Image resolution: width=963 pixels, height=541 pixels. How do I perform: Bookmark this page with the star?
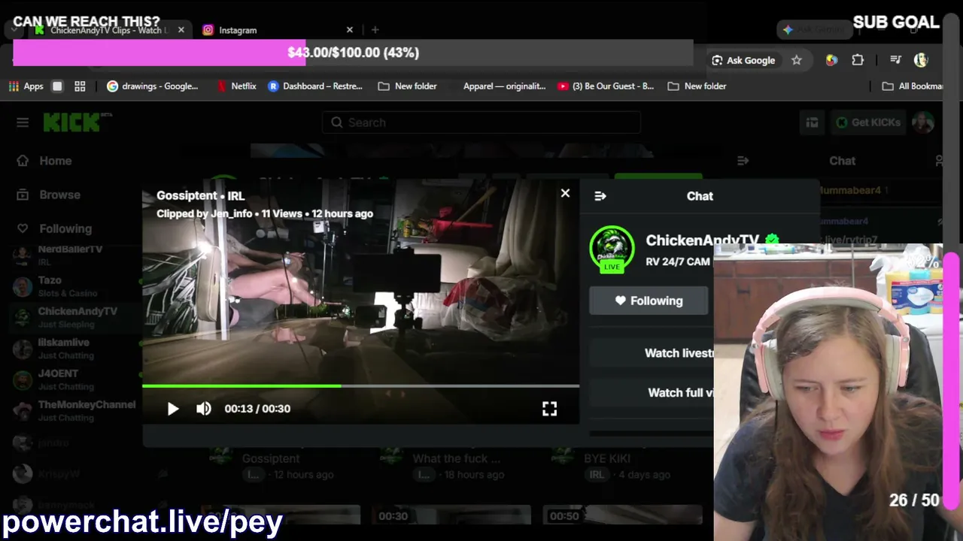point(797,60)
